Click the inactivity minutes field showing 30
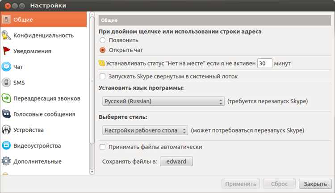The height and width of the screenshot is (193, 335). point(265,63)
